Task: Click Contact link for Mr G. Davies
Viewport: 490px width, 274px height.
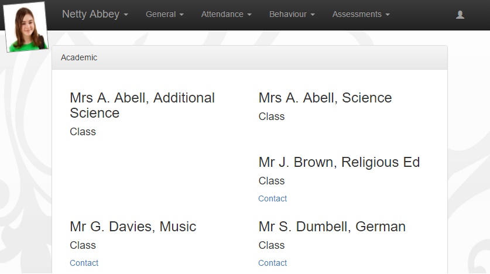Action: [84, 263]
